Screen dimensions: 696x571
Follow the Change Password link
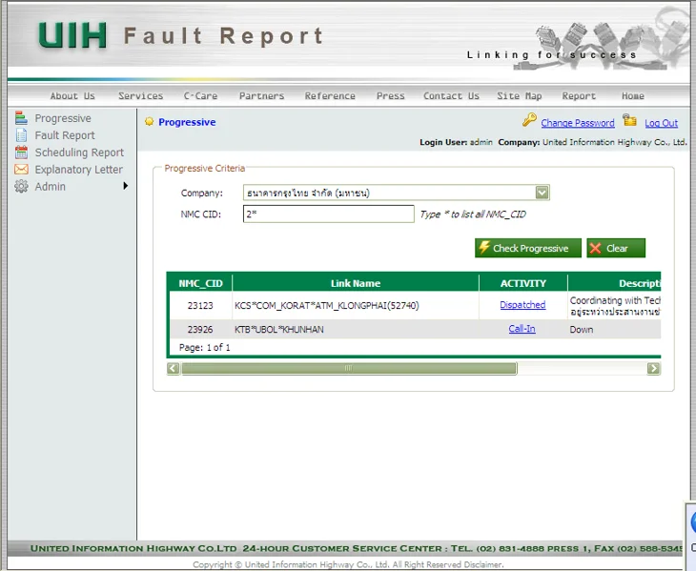tap(578, 123)
